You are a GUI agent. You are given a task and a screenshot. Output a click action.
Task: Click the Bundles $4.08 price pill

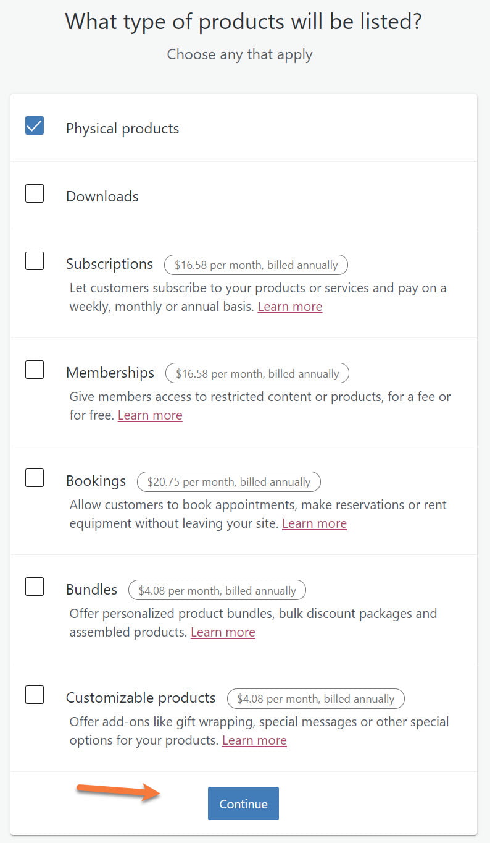pyautogui.click(x=217, y=590)
